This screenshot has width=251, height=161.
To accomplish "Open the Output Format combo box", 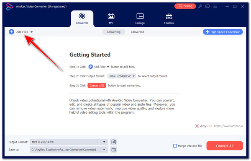I will click(69, 142).
